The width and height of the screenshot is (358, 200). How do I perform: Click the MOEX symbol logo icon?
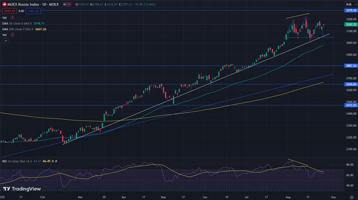[x=4, y=4]
